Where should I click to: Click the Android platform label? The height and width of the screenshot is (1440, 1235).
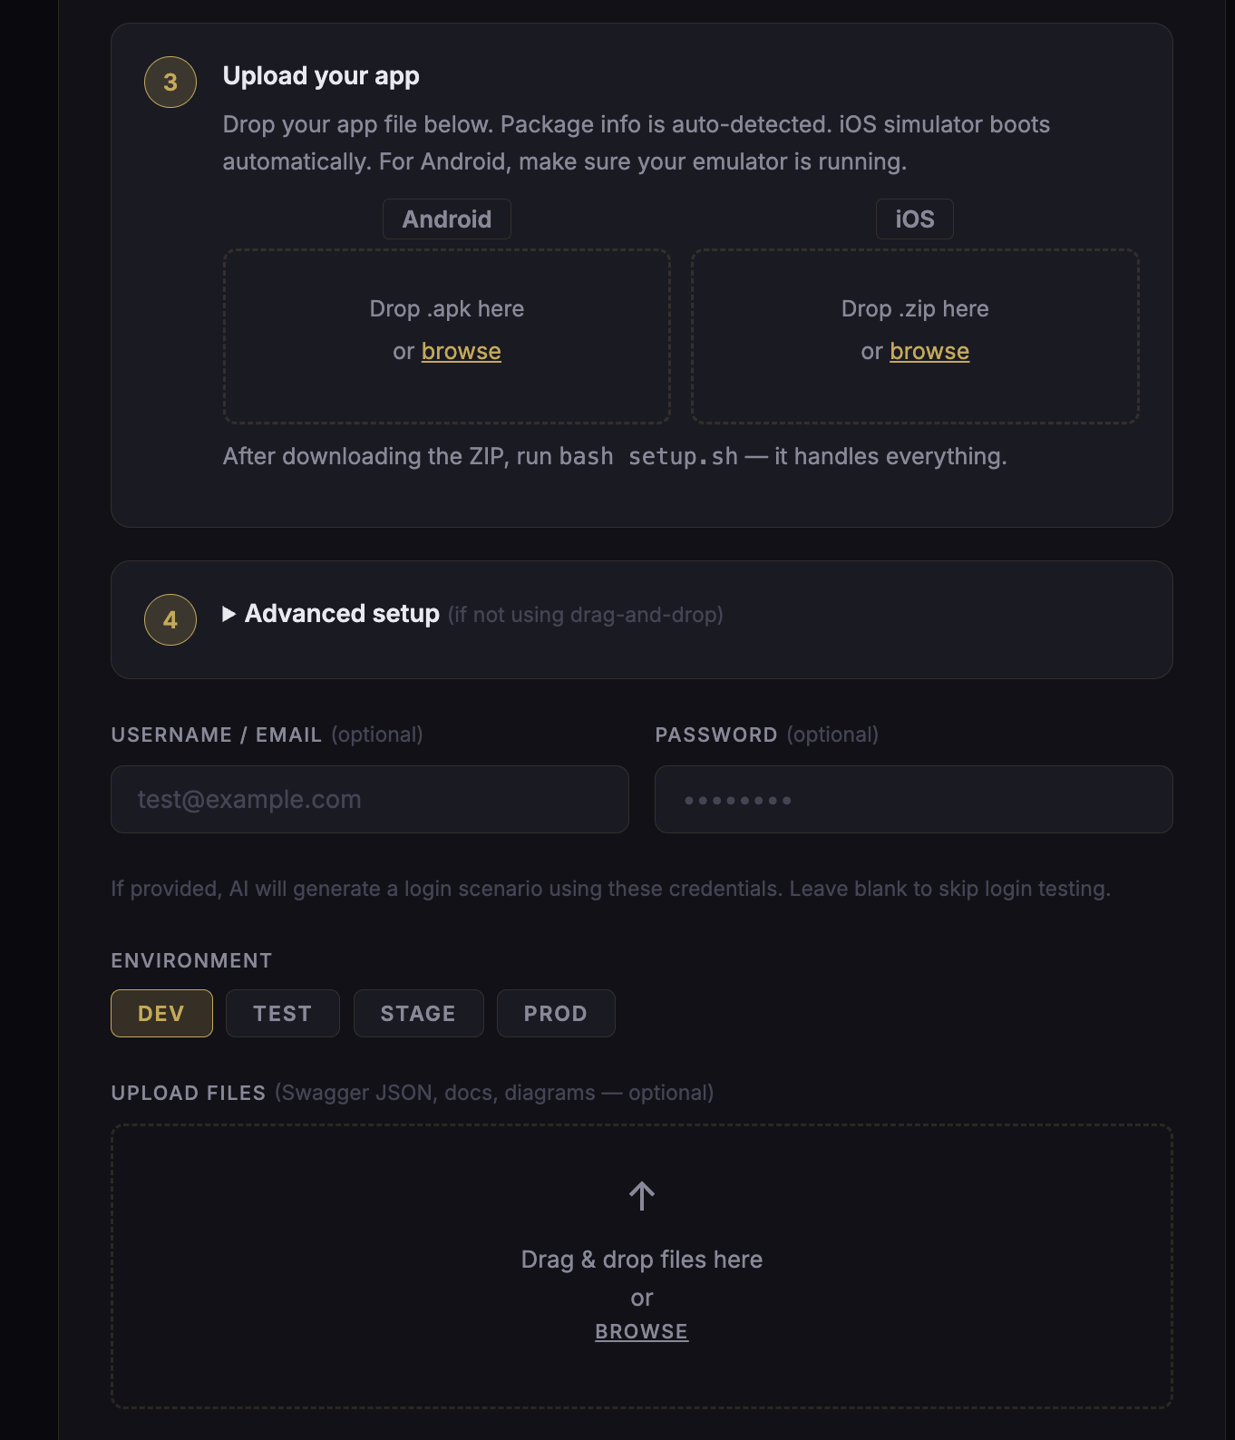click(447, 219)
